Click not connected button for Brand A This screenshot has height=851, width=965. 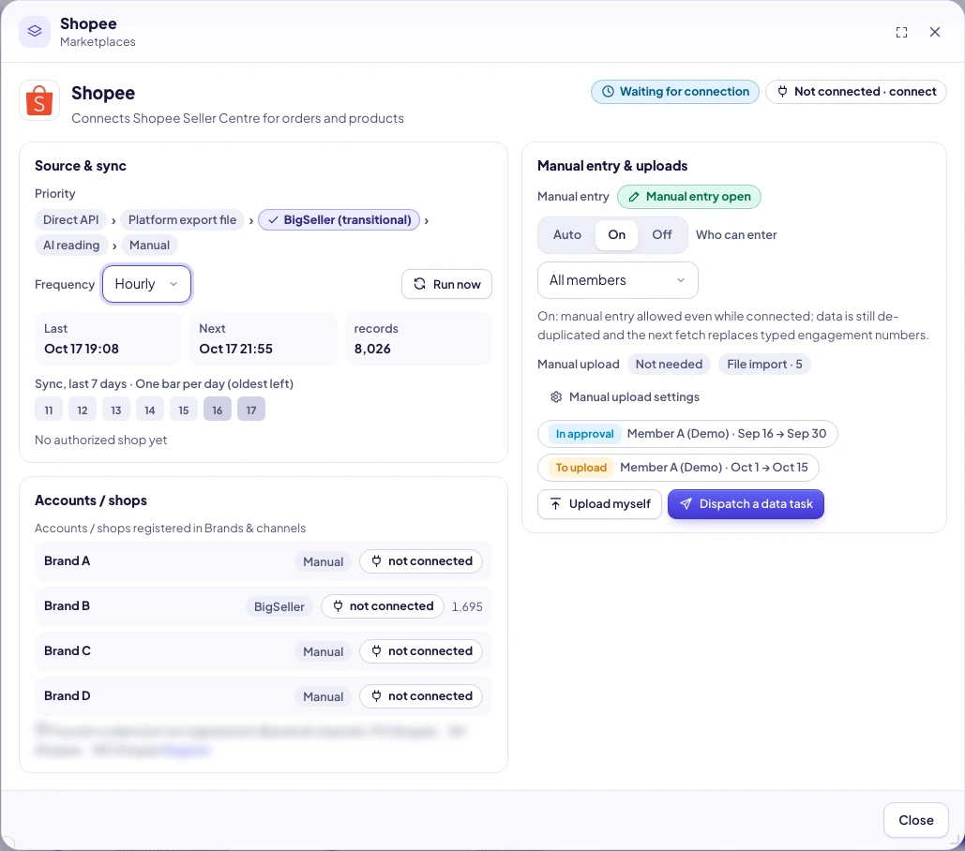pos(421,561)
